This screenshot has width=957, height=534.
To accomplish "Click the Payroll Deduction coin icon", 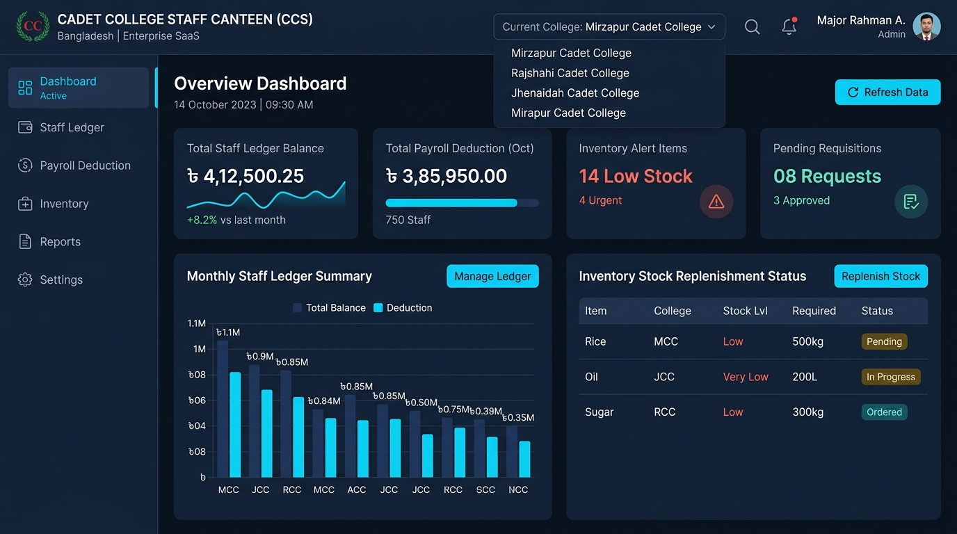I will 25,165.
